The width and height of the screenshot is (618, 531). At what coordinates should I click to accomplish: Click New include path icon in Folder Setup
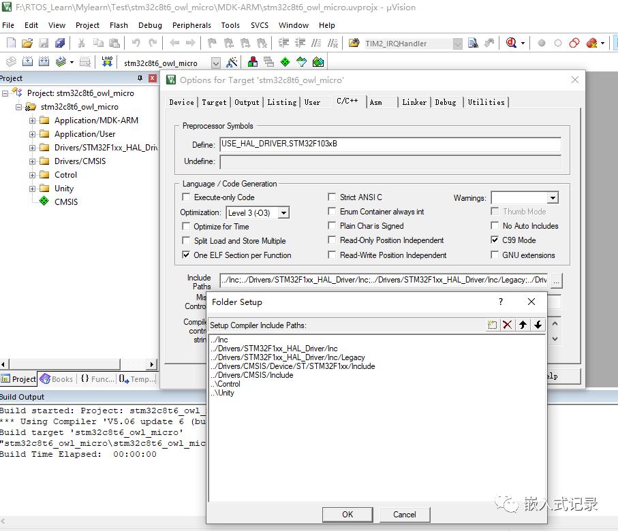(492, 325)
